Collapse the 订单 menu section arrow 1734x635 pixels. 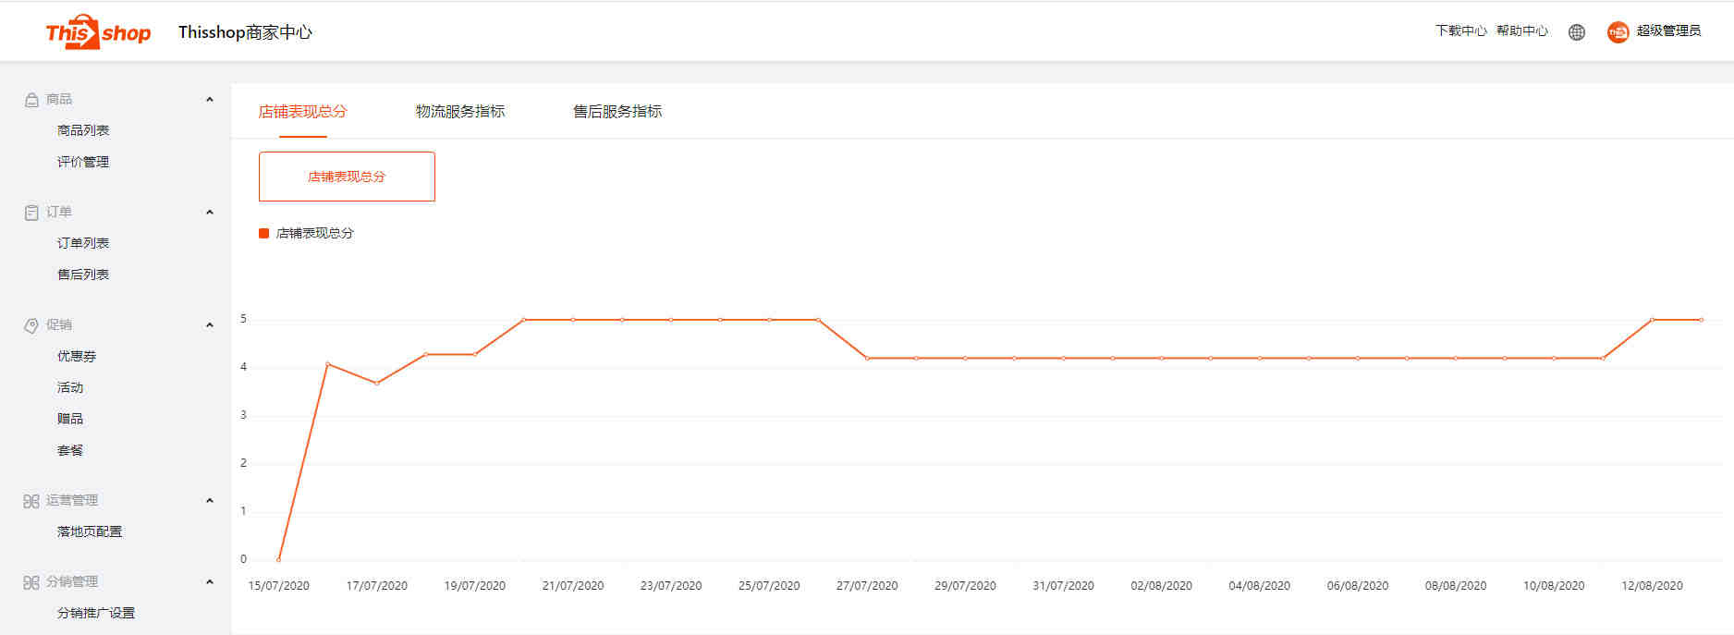point(210,213)
